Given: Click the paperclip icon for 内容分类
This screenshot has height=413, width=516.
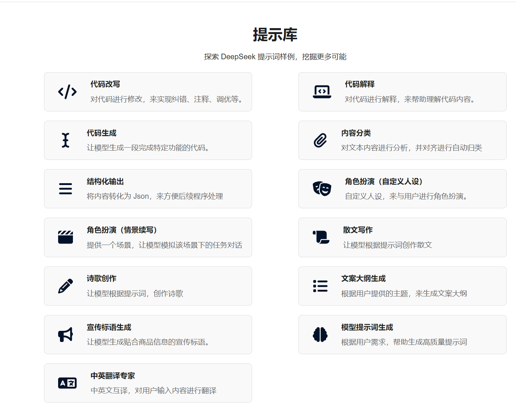Looking at the screenshot, I should [321, 140].
